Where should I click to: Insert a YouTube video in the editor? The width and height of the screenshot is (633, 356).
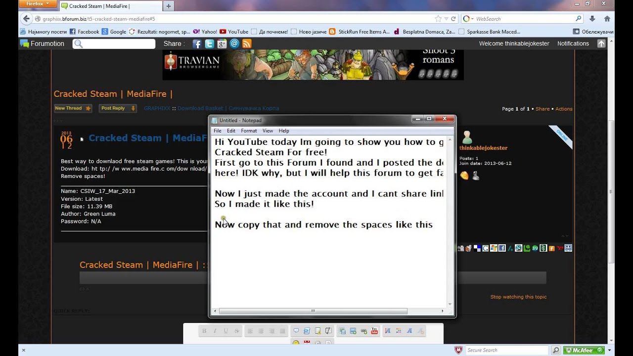374,331
